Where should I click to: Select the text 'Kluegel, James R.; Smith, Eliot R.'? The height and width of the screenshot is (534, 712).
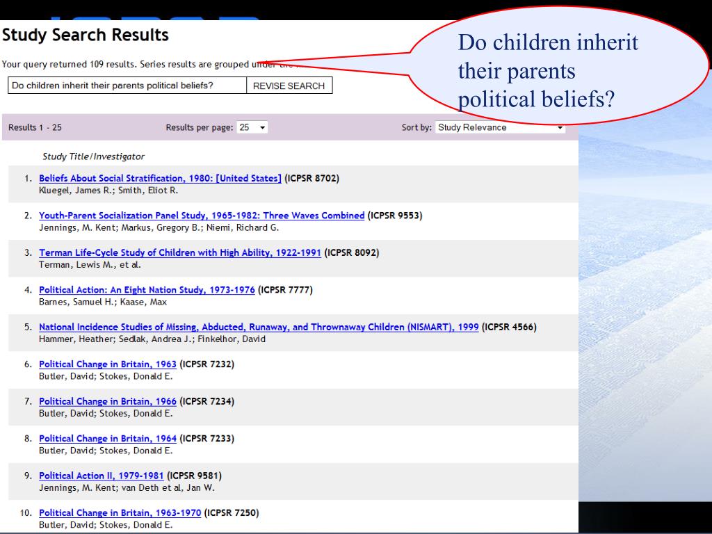pyautogui.click(x=108, y=191)
